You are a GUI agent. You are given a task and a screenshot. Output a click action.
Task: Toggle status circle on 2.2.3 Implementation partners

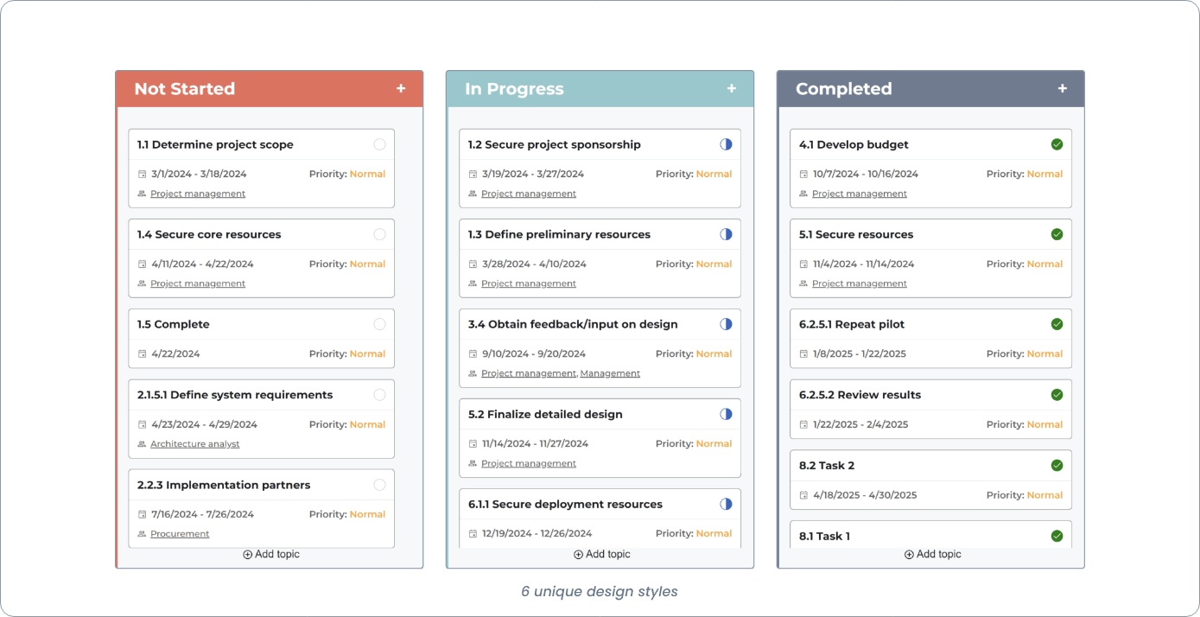pyautogui.click(x=379, y=485)
